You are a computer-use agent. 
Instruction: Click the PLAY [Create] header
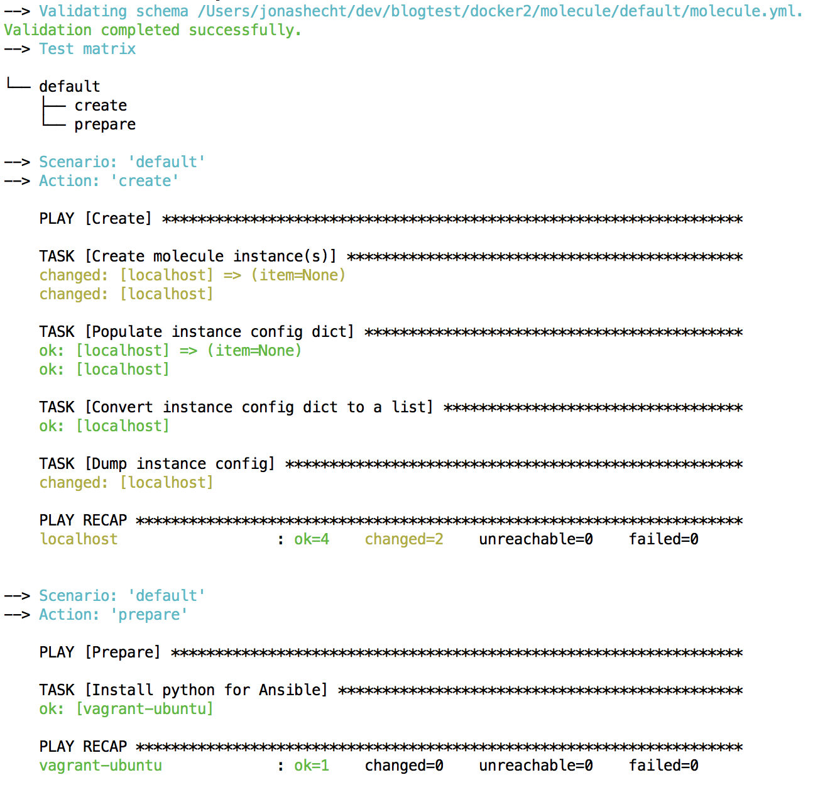[95, 219]
